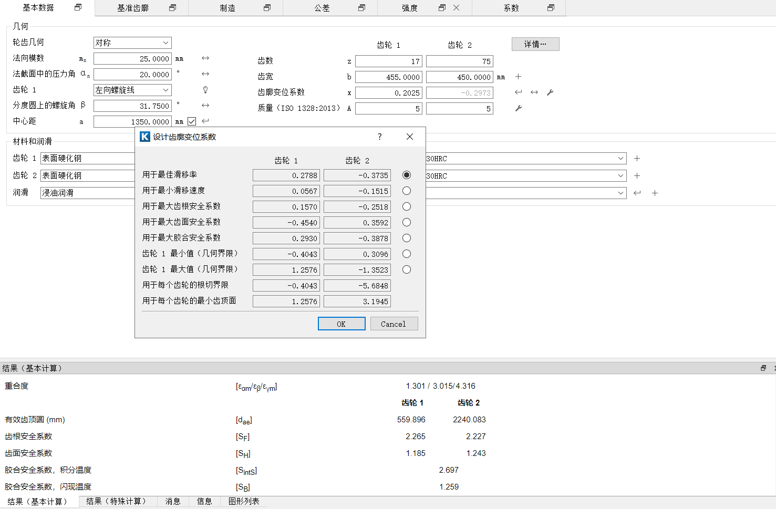Click the return arrow in 齿廓变位系数 row
The height and width of the screenshot is (509, 776).
tap(519, 92)
